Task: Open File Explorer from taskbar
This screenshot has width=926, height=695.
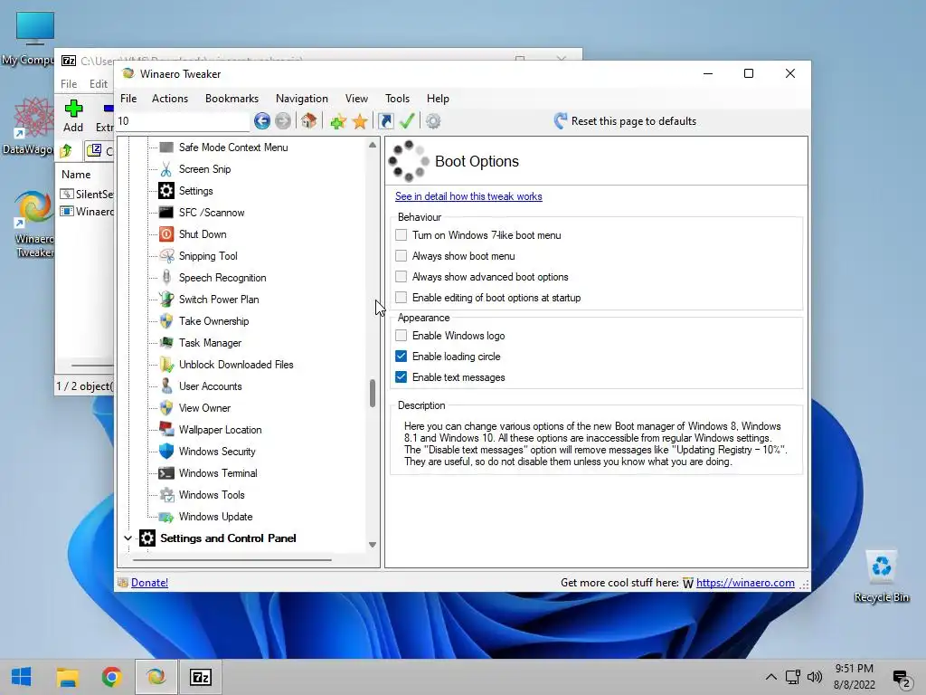Action: [x=67, y=677]
